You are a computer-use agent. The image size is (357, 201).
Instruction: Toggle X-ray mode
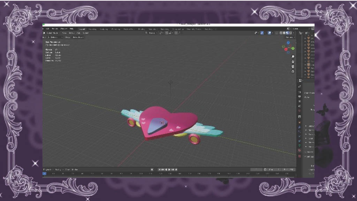277,33
